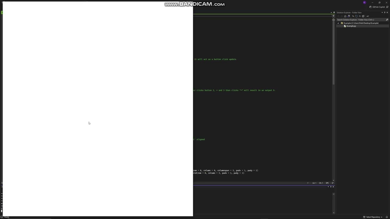Click the editor split-window handle icon

(333, 16)
